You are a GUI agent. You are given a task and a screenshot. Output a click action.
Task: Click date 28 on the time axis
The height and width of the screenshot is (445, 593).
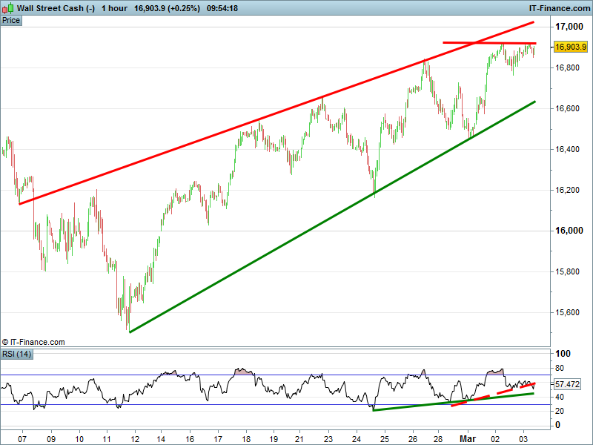tap(438, 439)
